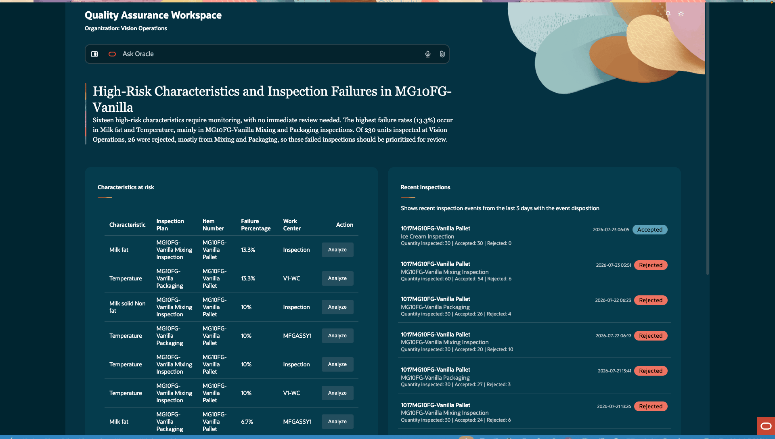Click the Characteristic column header

[x=127, y=225]
